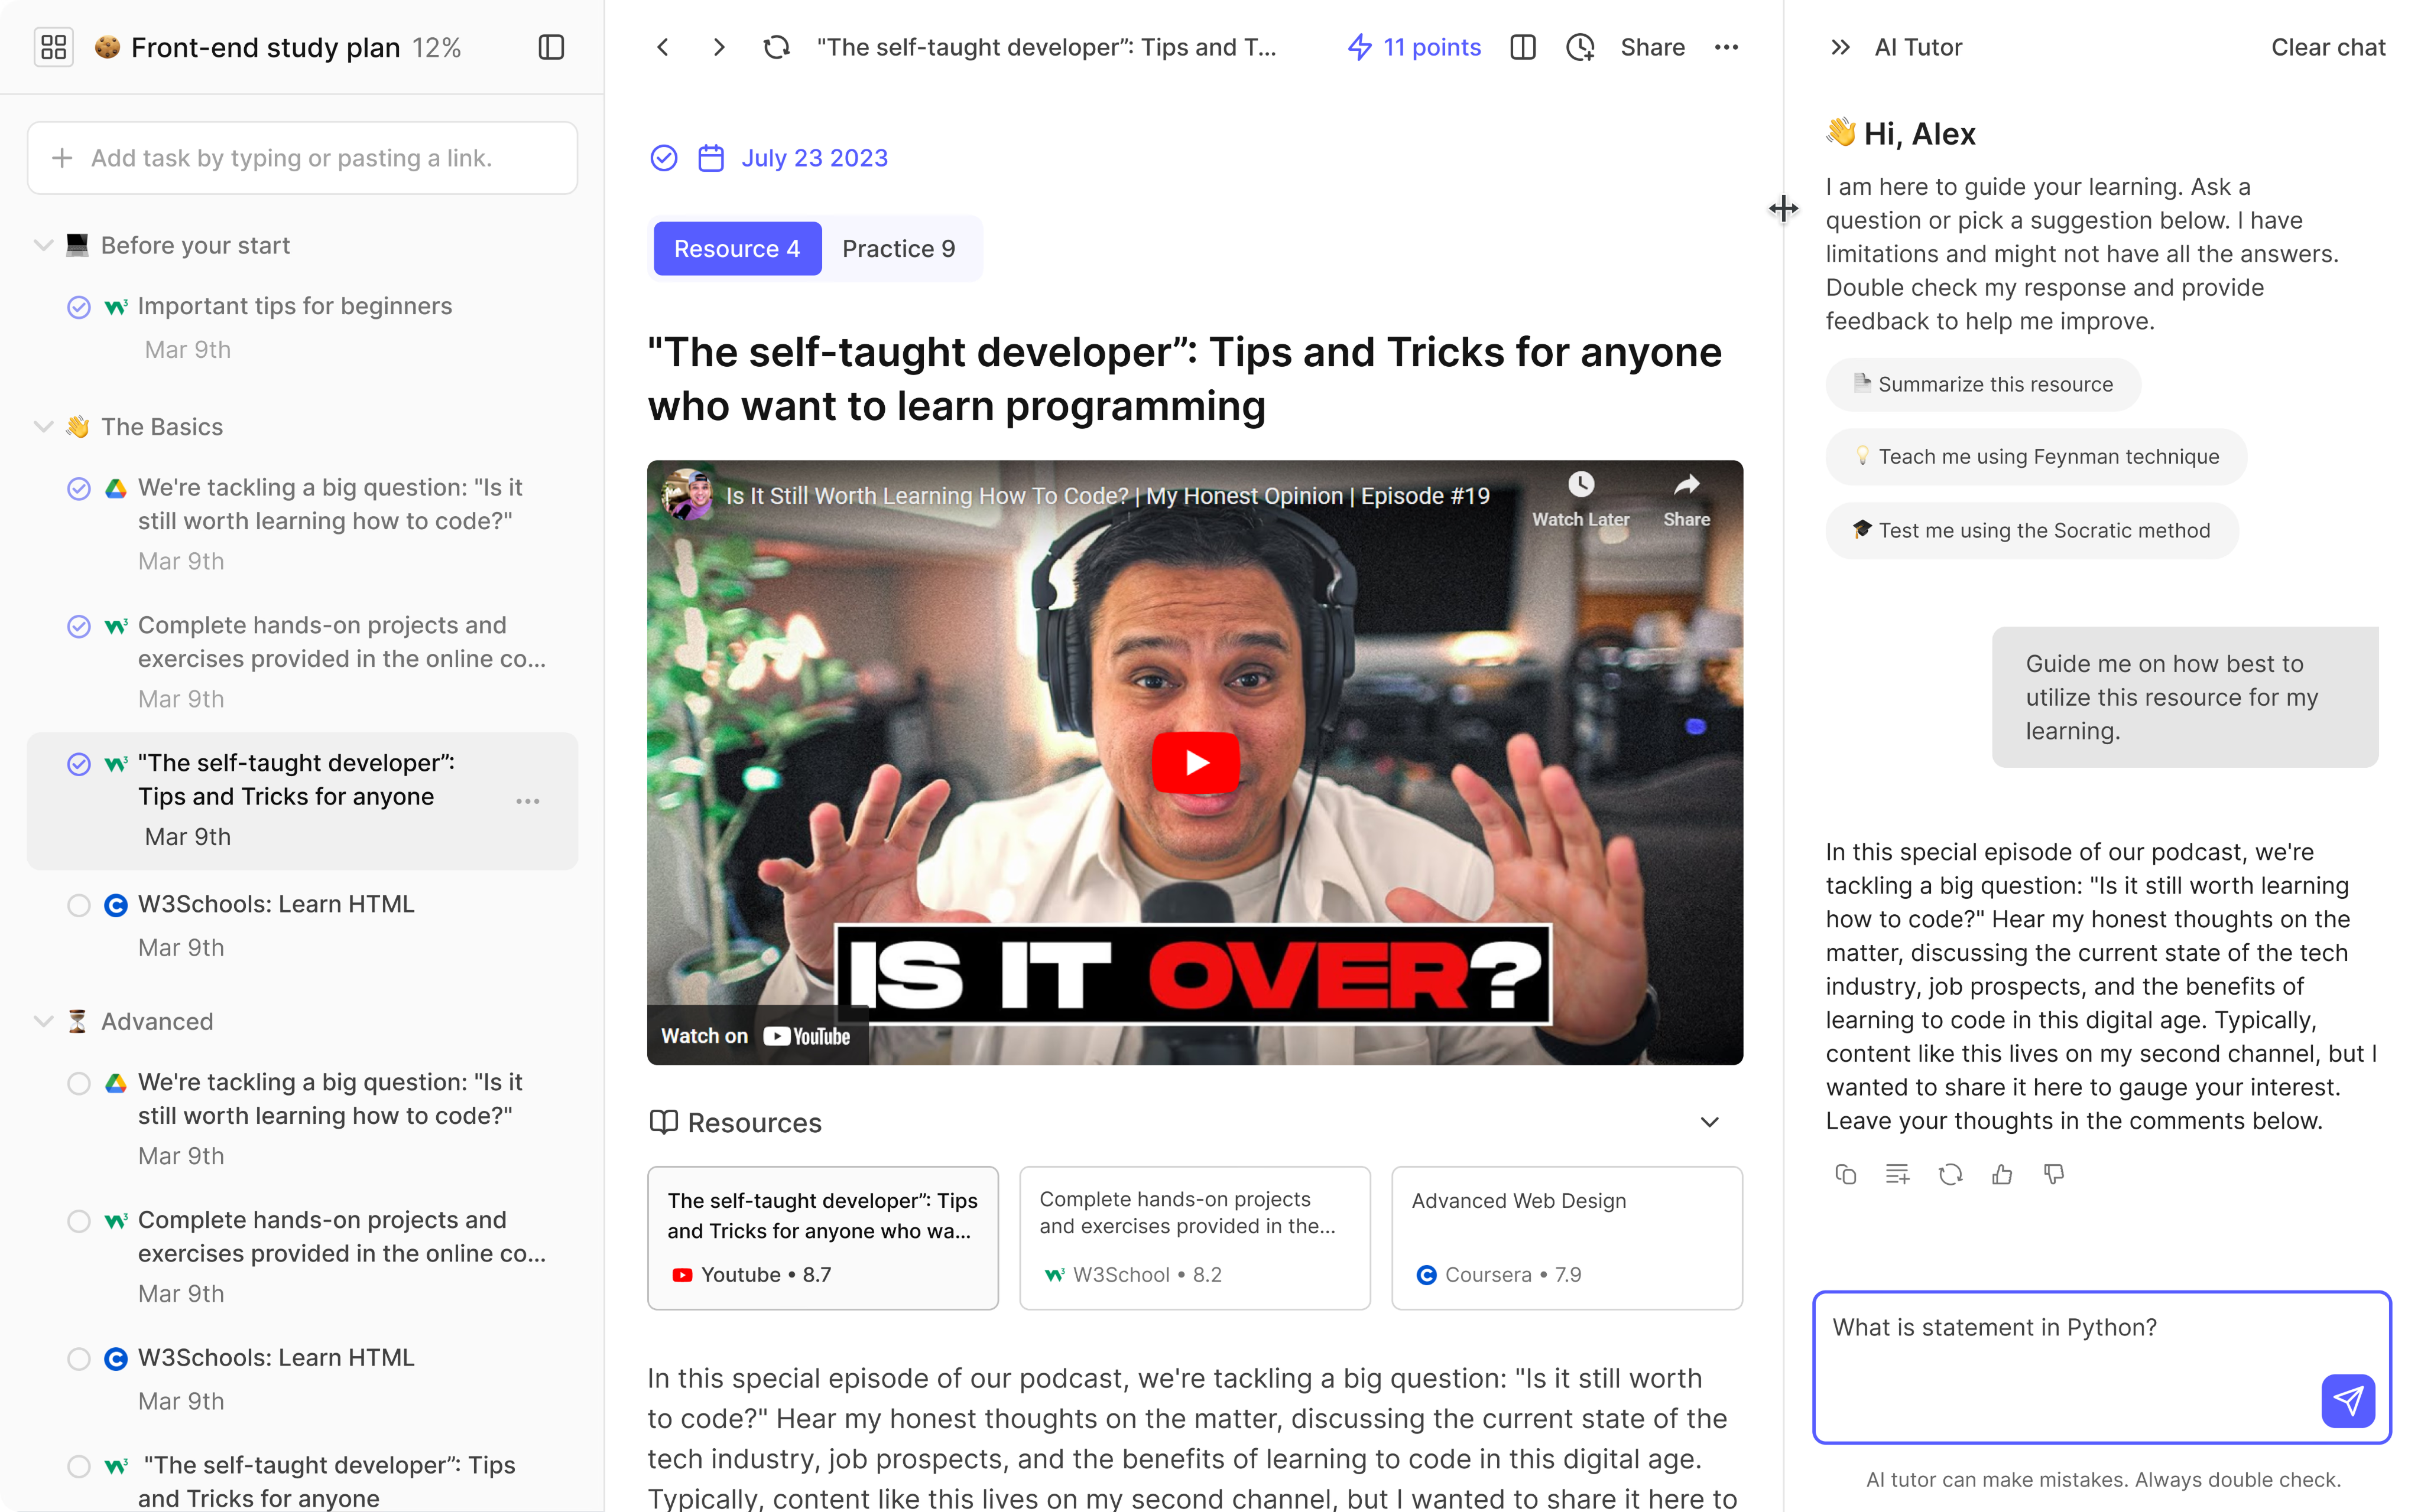The height and width of the screenshot is (1512, 2421).
Task: Click the video title link text
Action: 1108,496
